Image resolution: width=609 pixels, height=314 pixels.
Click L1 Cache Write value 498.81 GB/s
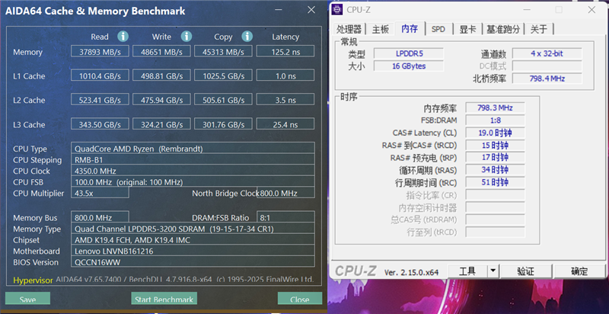point(161,75)
